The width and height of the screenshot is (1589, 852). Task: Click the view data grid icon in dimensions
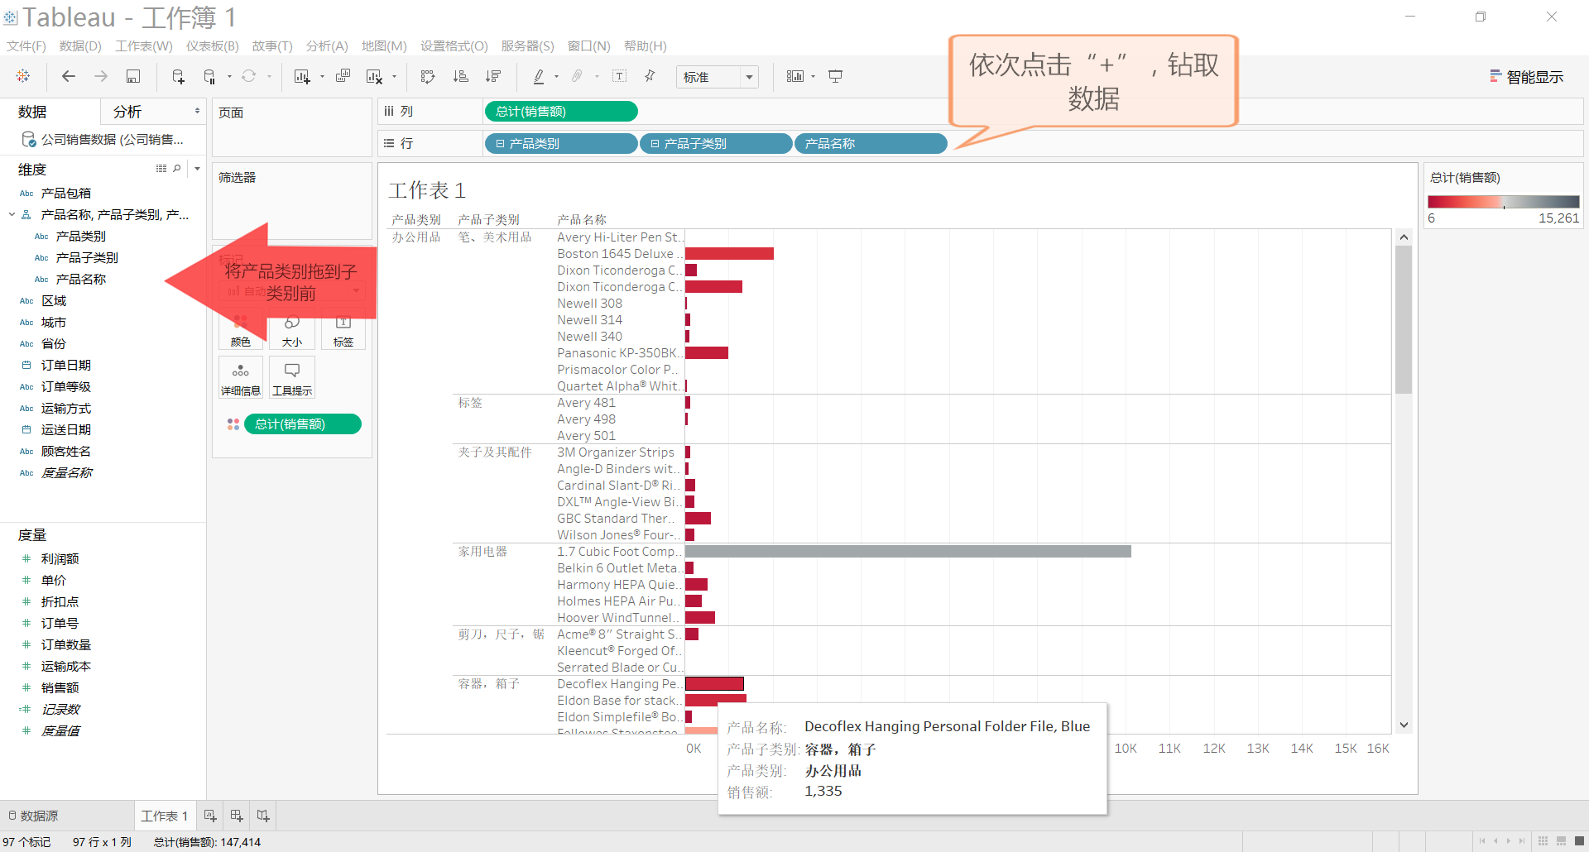(x=161, y=169)
